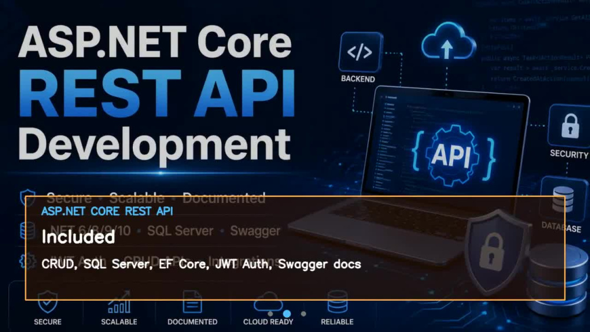Click the small database icon beside .NET versions
The image size is (590, 332).
pyautogui.click(x=28, y=231)
